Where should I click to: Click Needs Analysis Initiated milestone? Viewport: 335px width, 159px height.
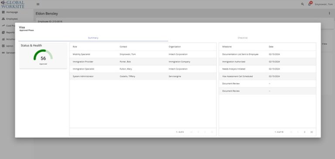click(233, 69)
